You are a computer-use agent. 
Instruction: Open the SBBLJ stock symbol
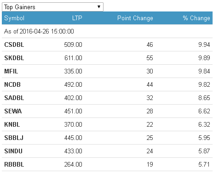pyautogui.click(x=14, y=138)
